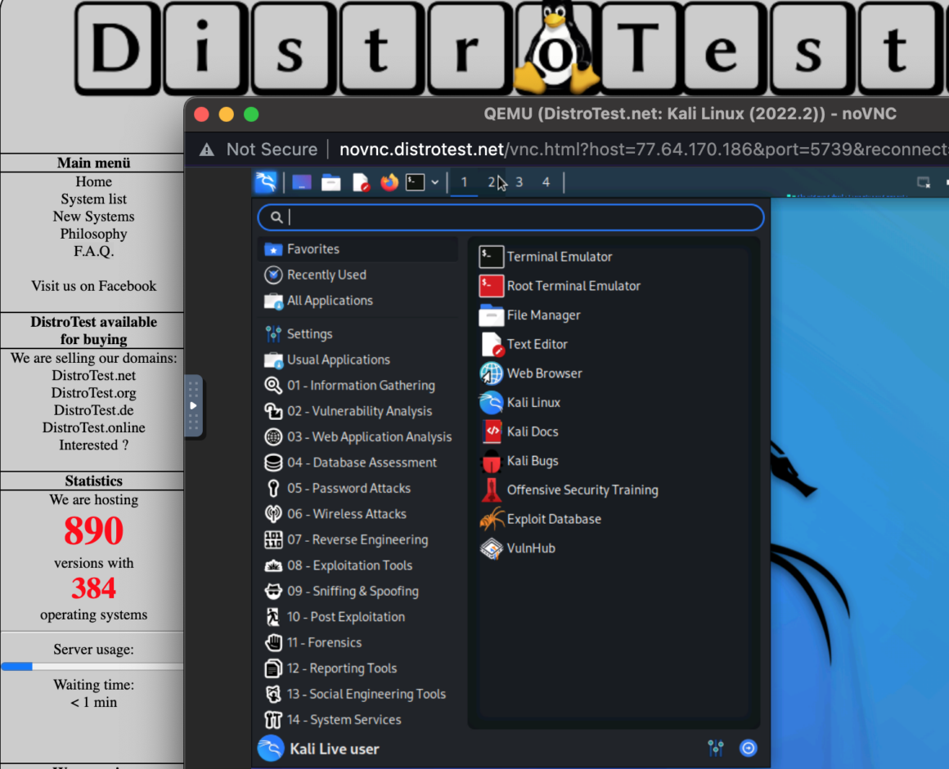Screen dimensions: 949x769
Task: Select the Recently Used category
Action: [x=358, y=275]
